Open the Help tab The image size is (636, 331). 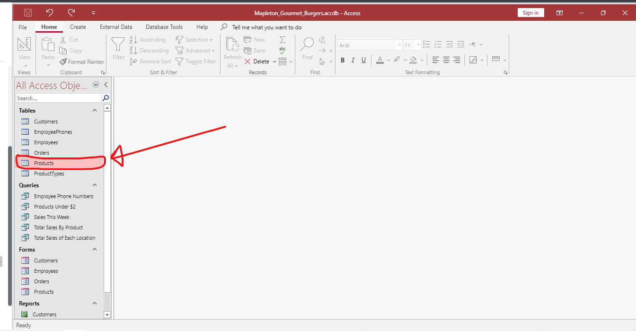(x=202, y=27)
